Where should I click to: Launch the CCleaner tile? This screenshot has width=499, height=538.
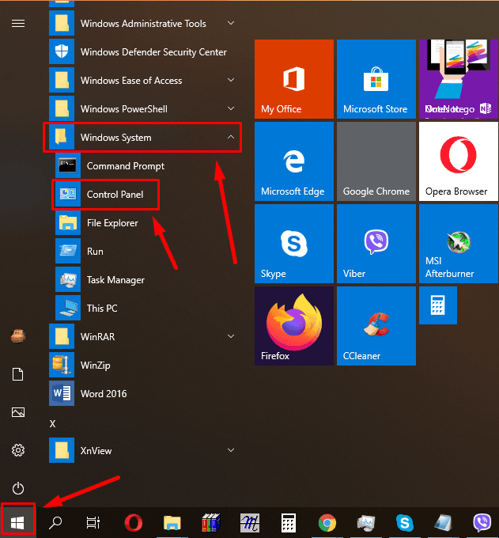[376, 326]
